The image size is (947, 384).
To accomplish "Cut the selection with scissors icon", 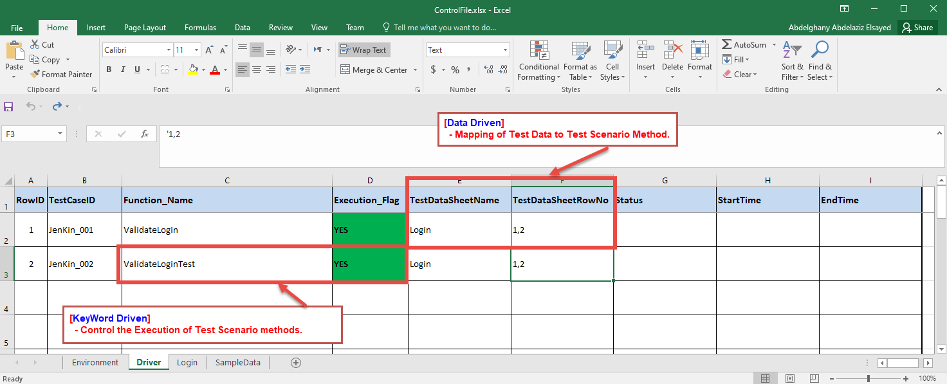I will click(42, 45).
